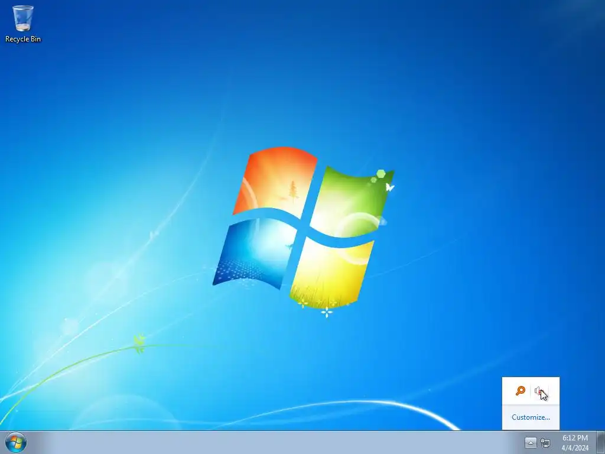Select the Recycle Bin desktop icon

click(23, 24)
